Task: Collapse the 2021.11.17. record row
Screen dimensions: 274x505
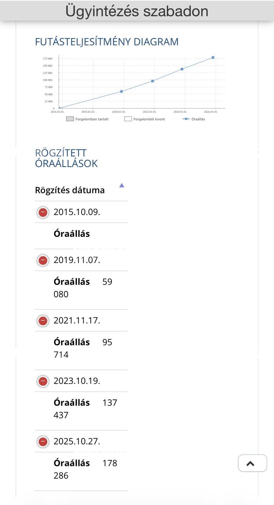Action: pos(43,321)
